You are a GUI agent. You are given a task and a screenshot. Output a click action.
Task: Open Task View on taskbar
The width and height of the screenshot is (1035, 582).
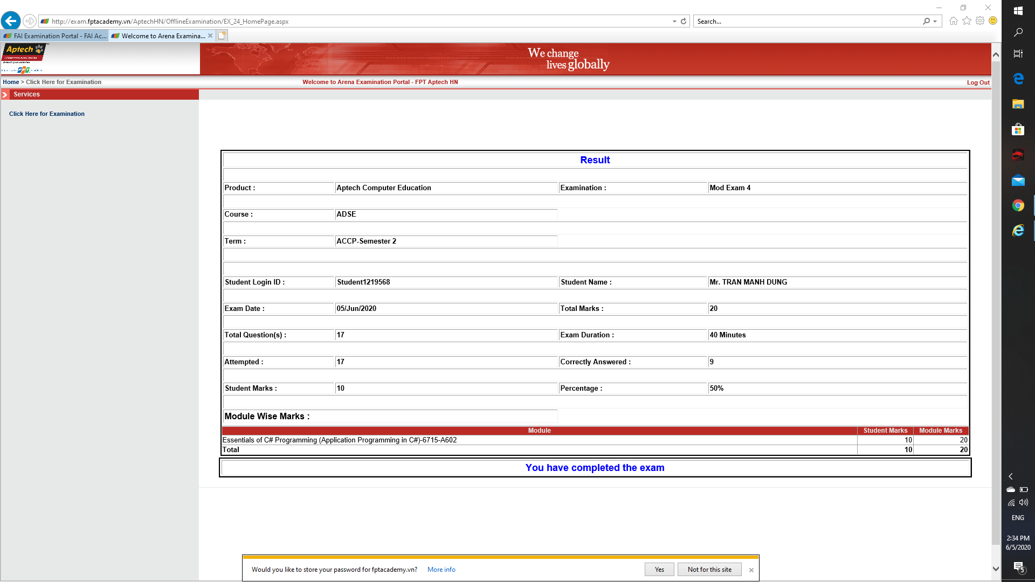[1018, 54]
